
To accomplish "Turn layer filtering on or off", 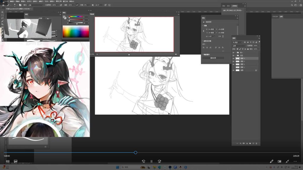I will point(259,42).
